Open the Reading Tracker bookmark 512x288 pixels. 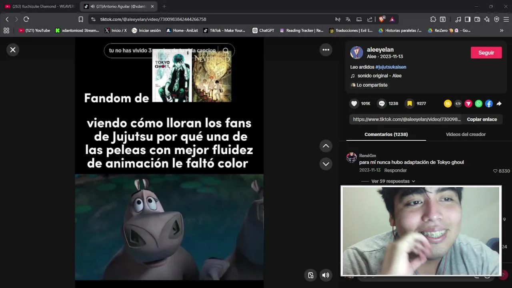pos(302,30)
